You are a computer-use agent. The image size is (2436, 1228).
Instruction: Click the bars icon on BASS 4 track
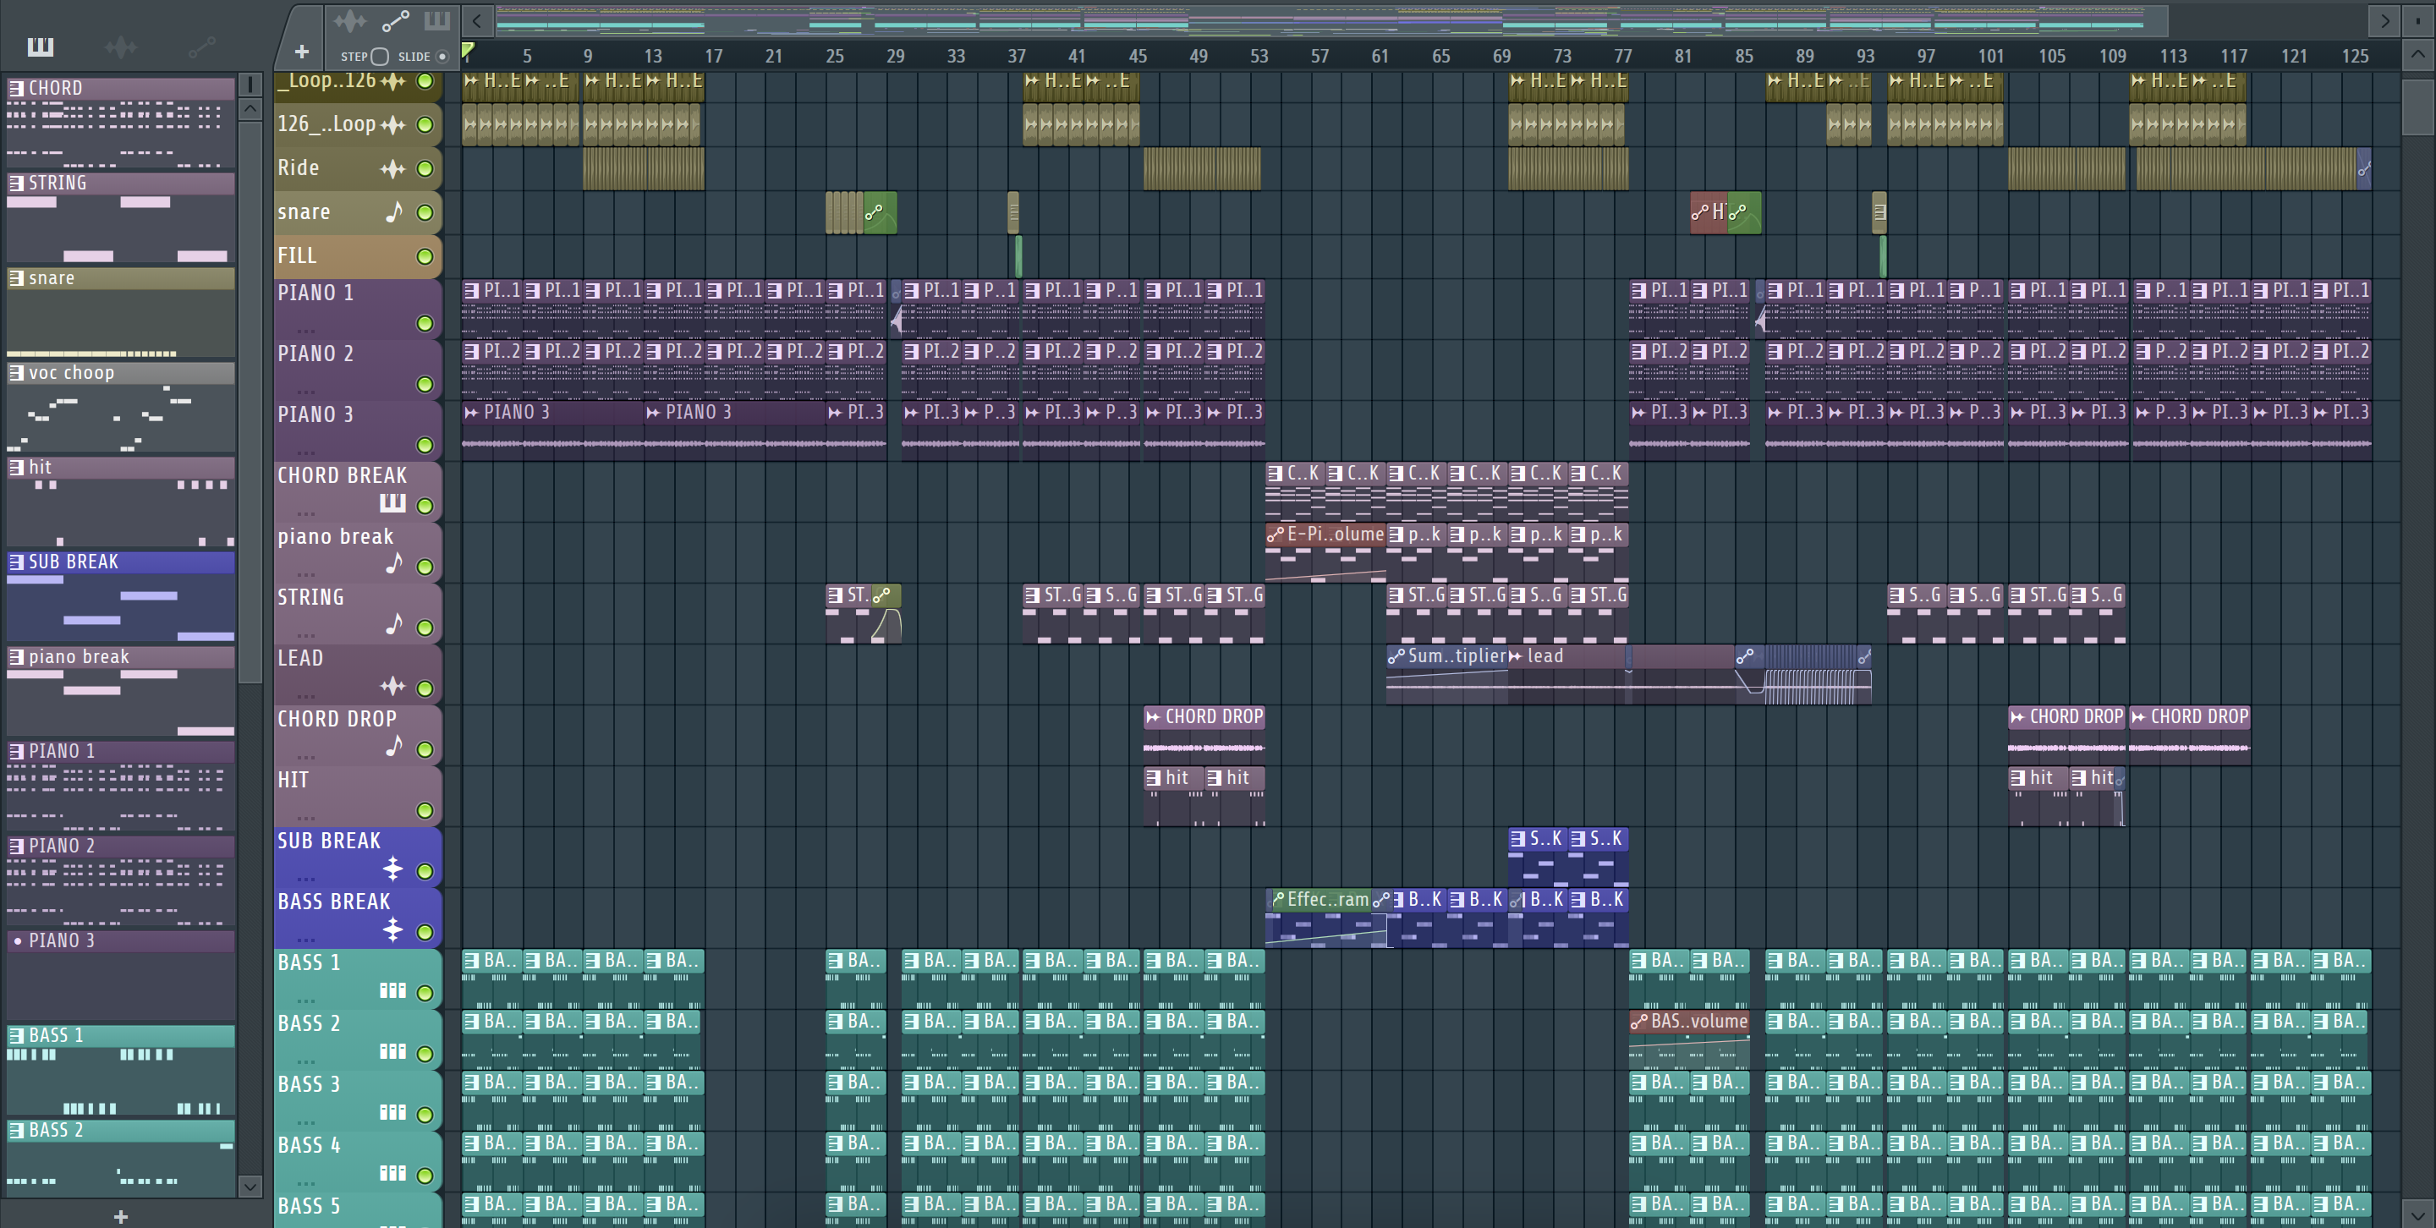tap(392, 1173)
